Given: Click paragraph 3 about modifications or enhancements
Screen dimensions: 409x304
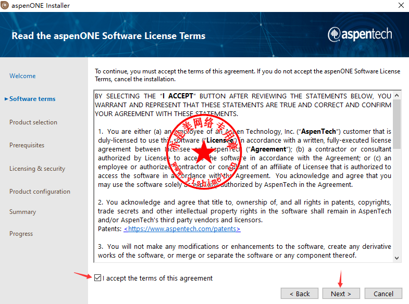Looking at the screenshot, I should pyautogui.click(x=244, y=251).
